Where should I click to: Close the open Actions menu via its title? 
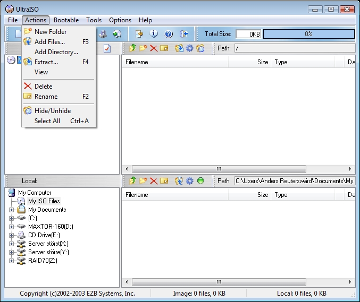[x=36, y=20]
